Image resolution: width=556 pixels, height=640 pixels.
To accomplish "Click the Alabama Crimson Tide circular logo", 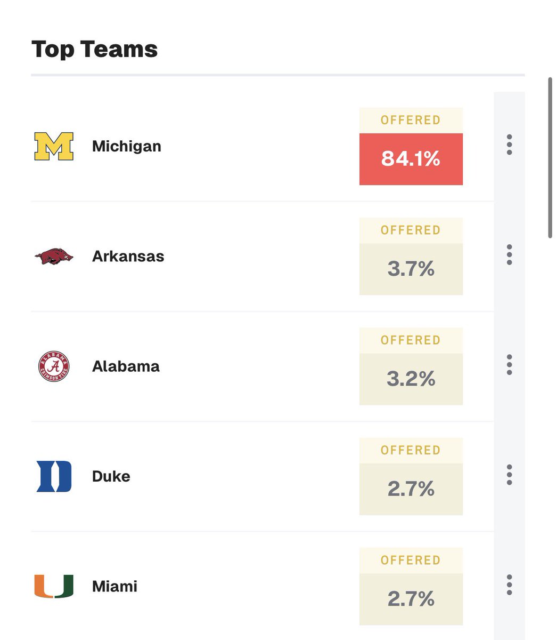I will point(54,366).
